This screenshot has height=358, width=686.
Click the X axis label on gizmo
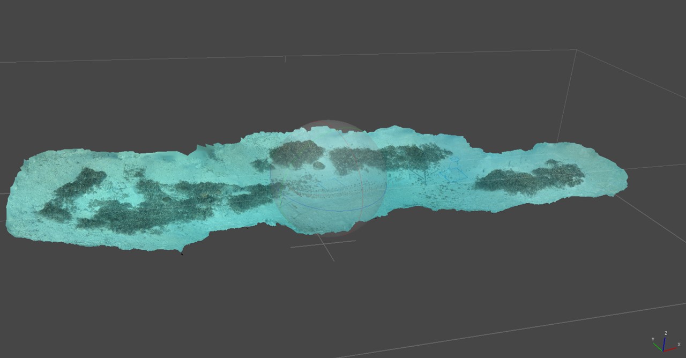coord(679,345)
